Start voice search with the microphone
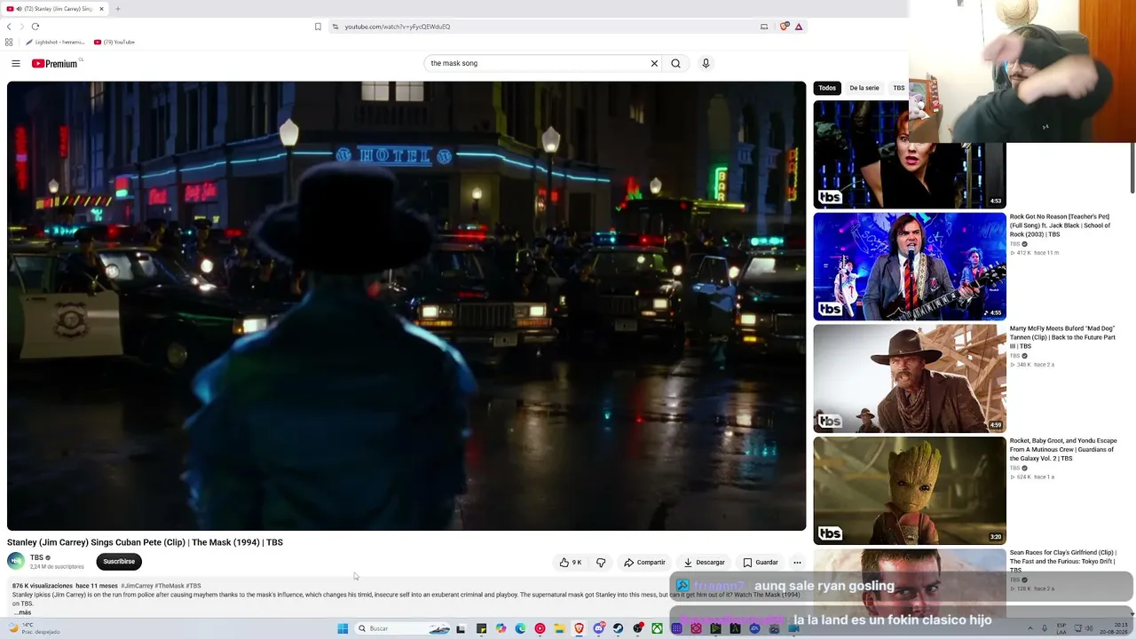The height and width of the screenshot is (639, 1136). click(x=706, y=63)
